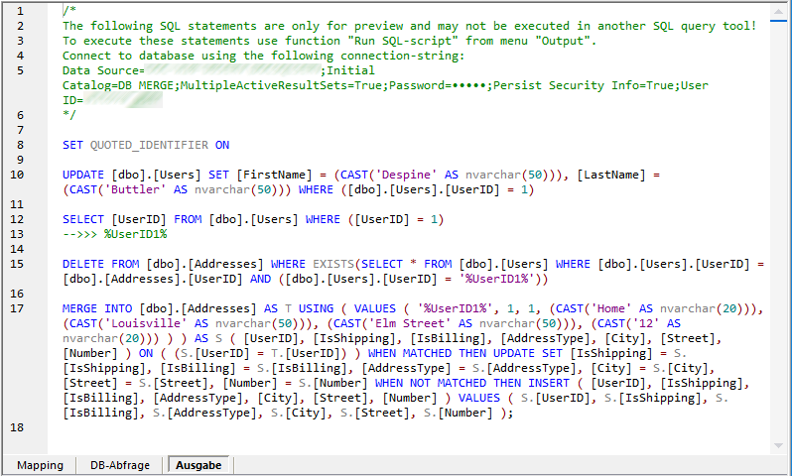Switch to the Mapping tab
Image resolution: width=792 pixels, height=476 pixels.
click(x=40, y=465)
